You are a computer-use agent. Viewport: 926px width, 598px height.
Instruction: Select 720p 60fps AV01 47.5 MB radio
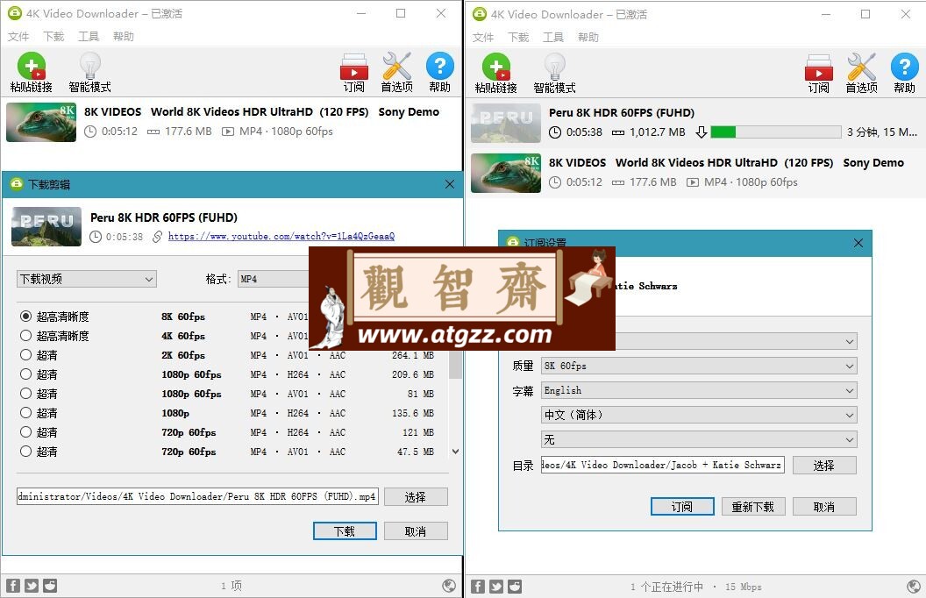tap(25, 451)
